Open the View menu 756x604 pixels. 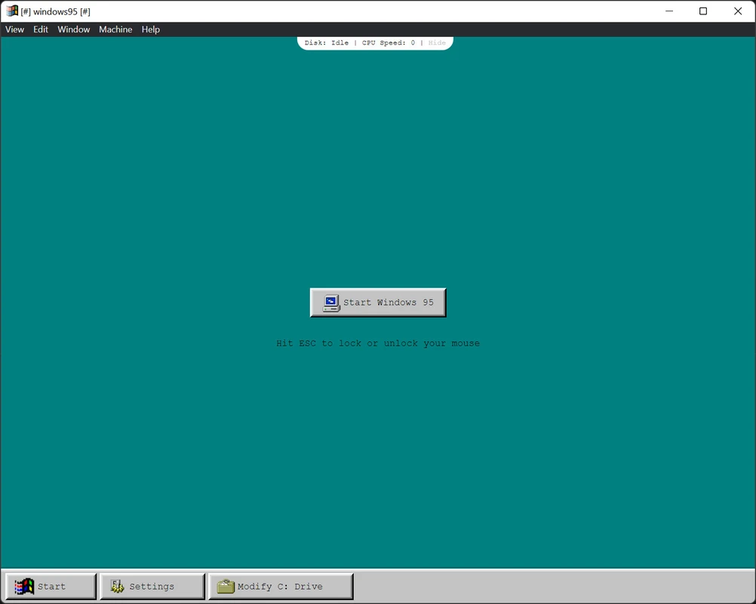coord(15,29)
